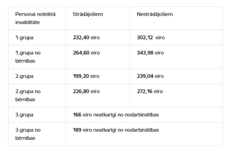Click the '3.grupa' row label
Image resolution: width=232 pixels, height=153 pixels.
click(23, 115)
